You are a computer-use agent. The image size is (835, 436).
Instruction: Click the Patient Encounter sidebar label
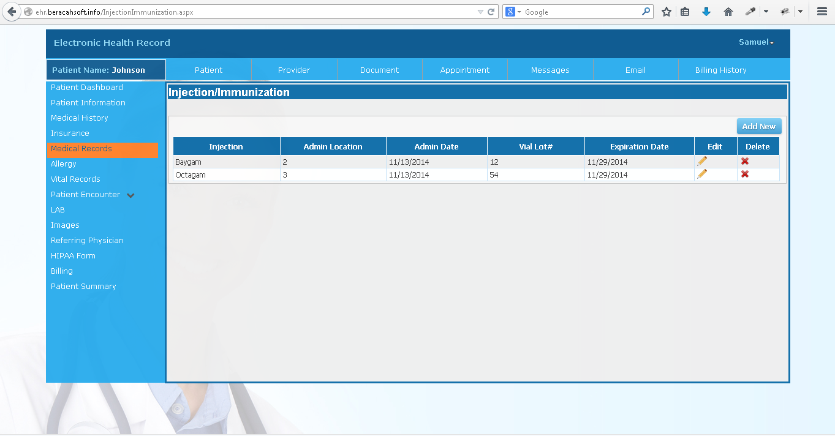click(85, 195)
